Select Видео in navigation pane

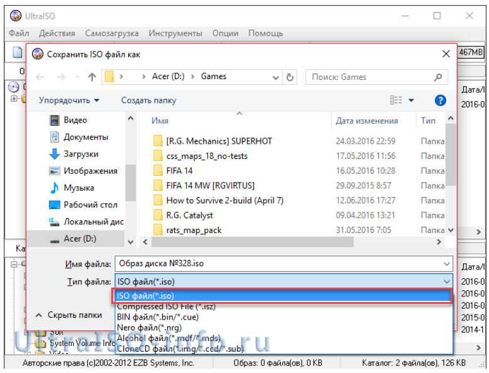click(x=75, y=120)
